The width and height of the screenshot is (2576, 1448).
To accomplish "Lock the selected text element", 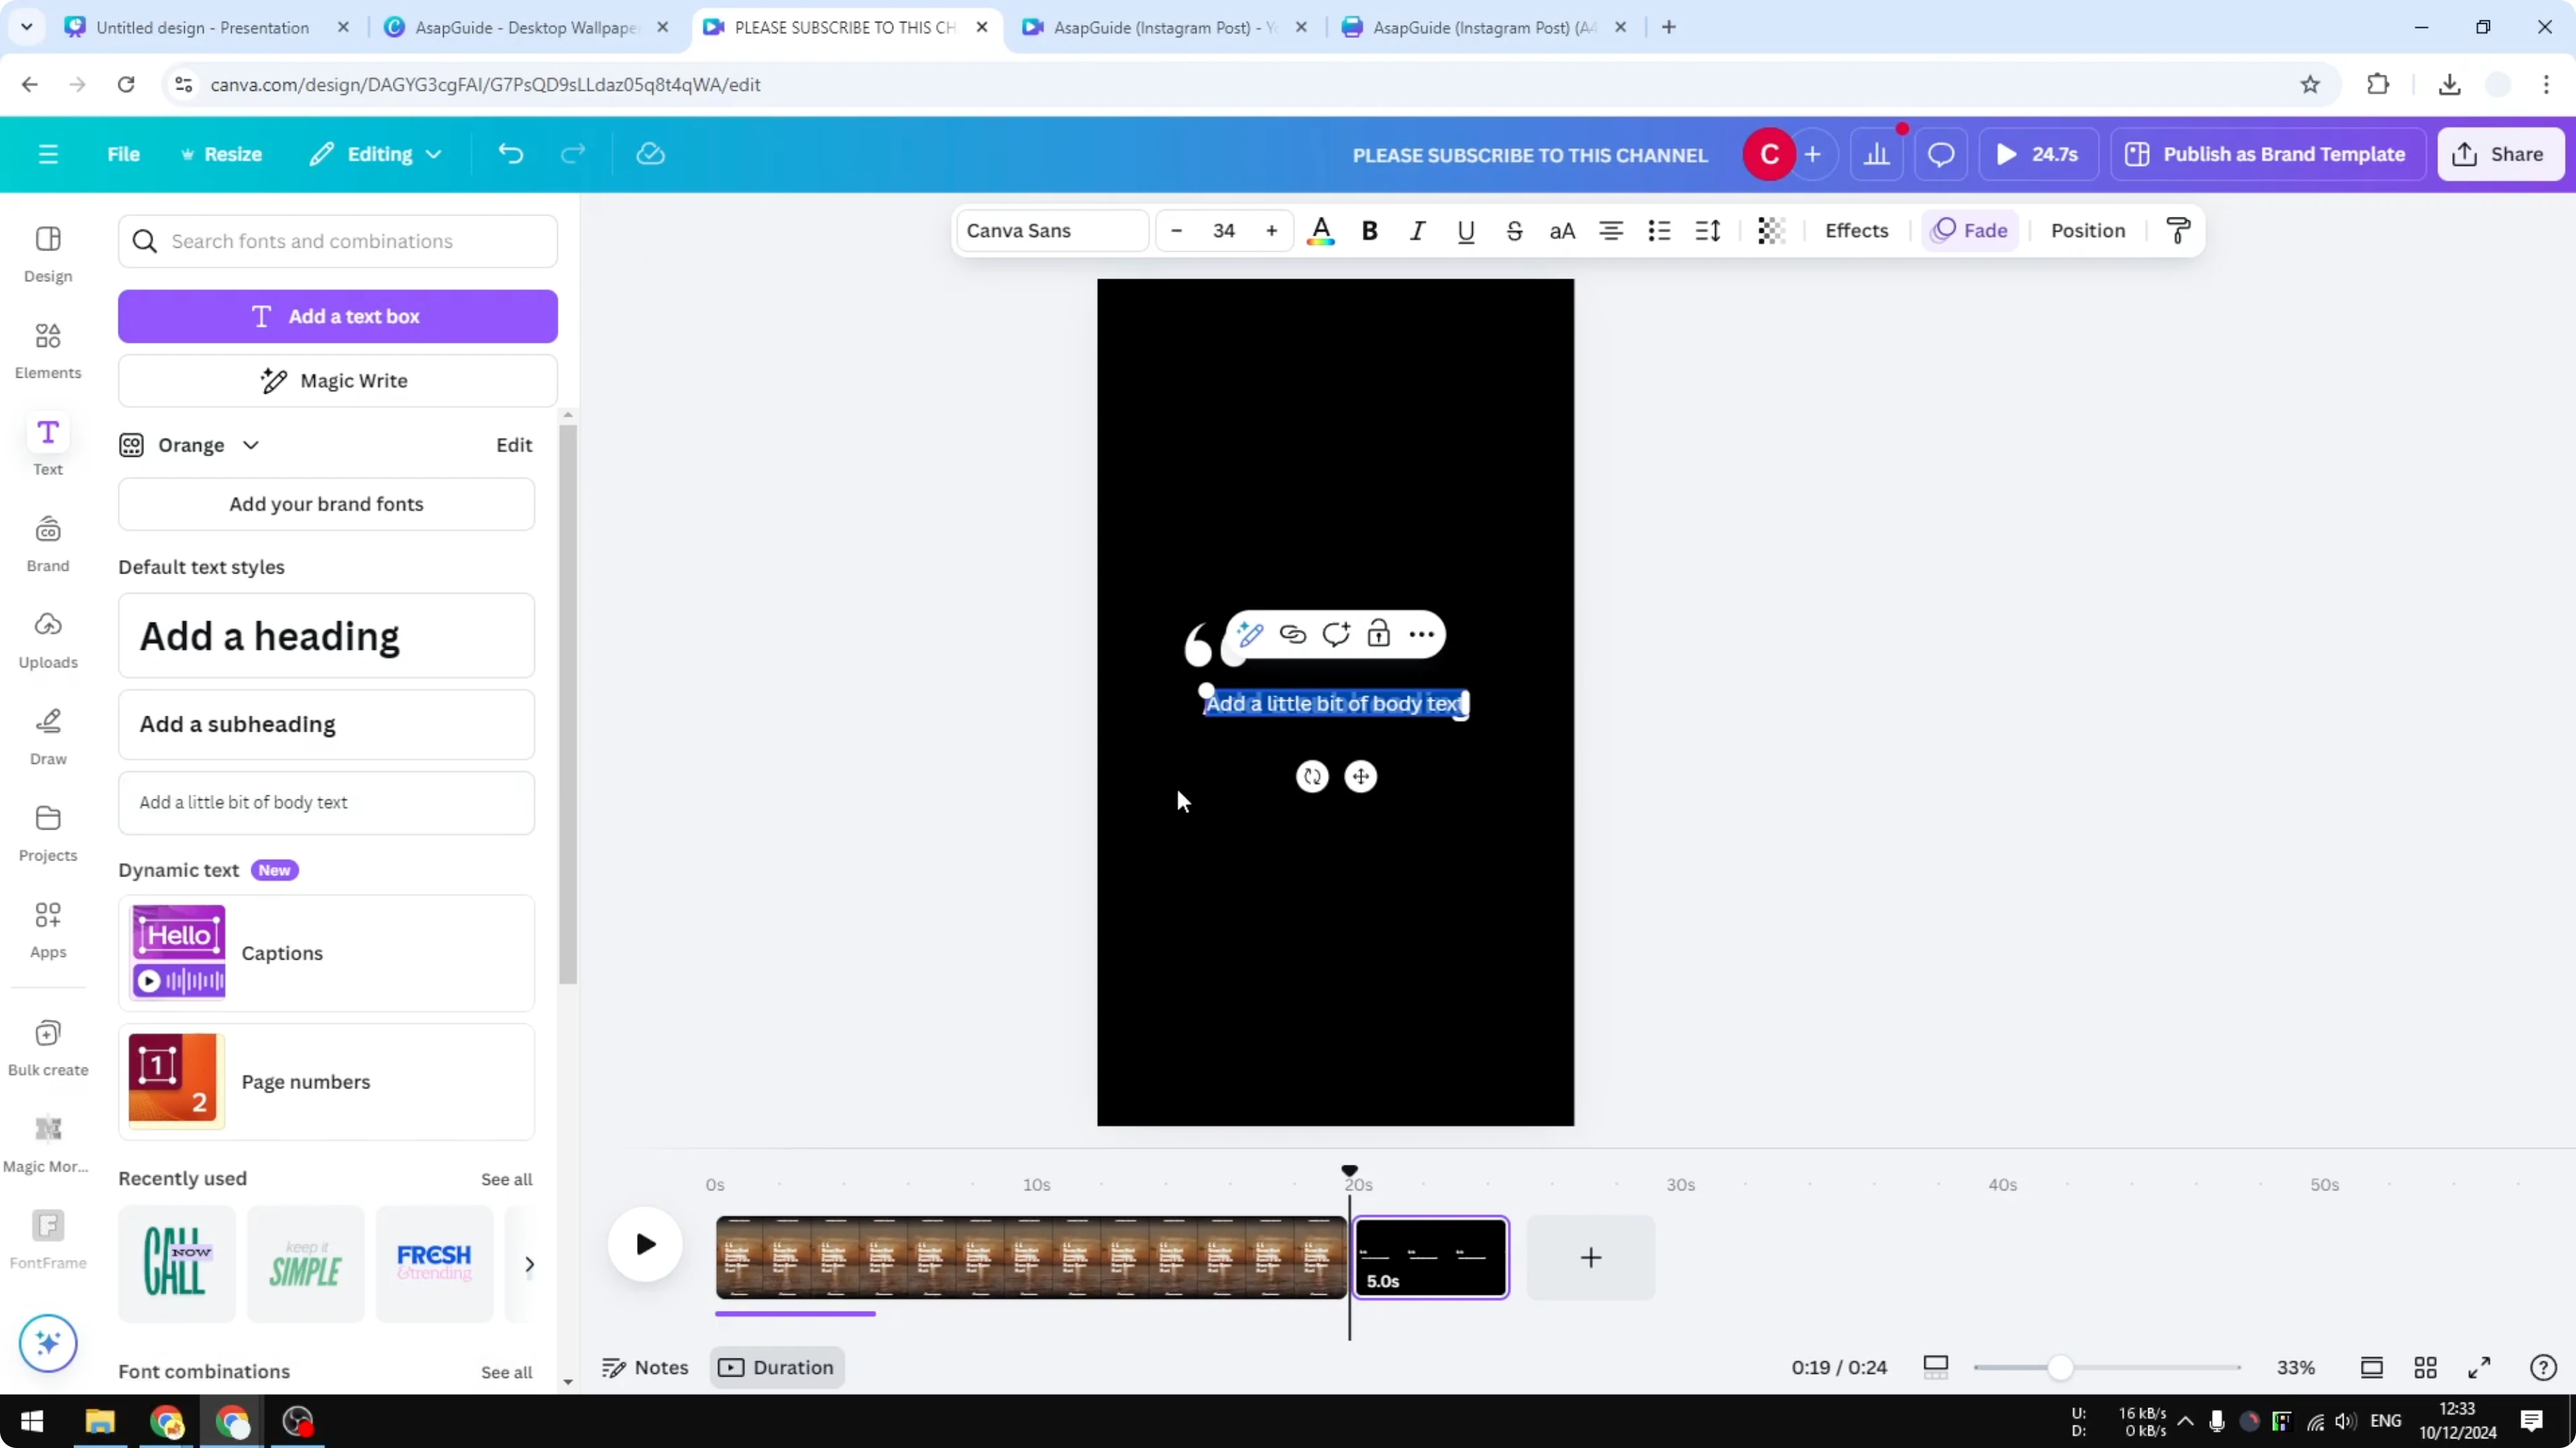I will 1379,634.
